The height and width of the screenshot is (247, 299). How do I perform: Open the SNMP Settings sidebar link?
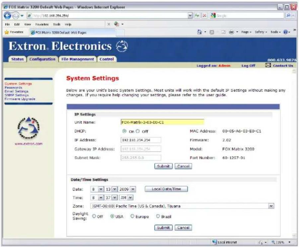click(17, 95)
